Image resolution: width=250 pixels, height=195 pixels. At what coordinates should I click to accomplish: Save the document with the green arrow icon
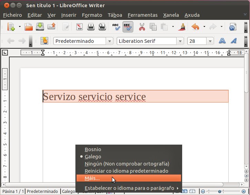pos(40,27)
